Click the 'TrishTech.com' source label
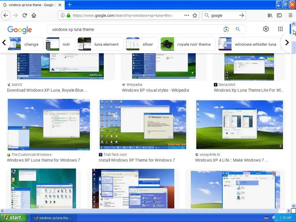 coord(115,154)
